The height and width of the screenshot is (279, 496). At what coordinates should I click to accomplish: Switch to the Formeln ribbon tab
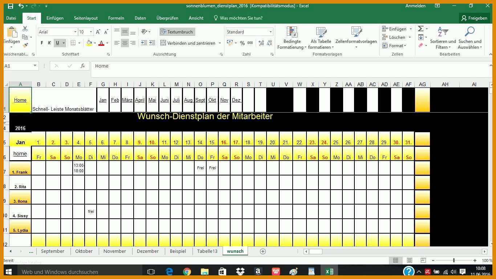click(x=116, y=18)
